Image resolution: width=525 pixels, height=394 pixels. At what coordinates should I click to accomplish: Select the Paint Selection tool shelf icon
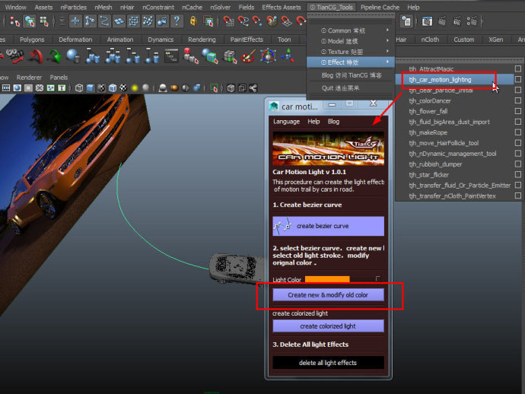pos(248,56)
